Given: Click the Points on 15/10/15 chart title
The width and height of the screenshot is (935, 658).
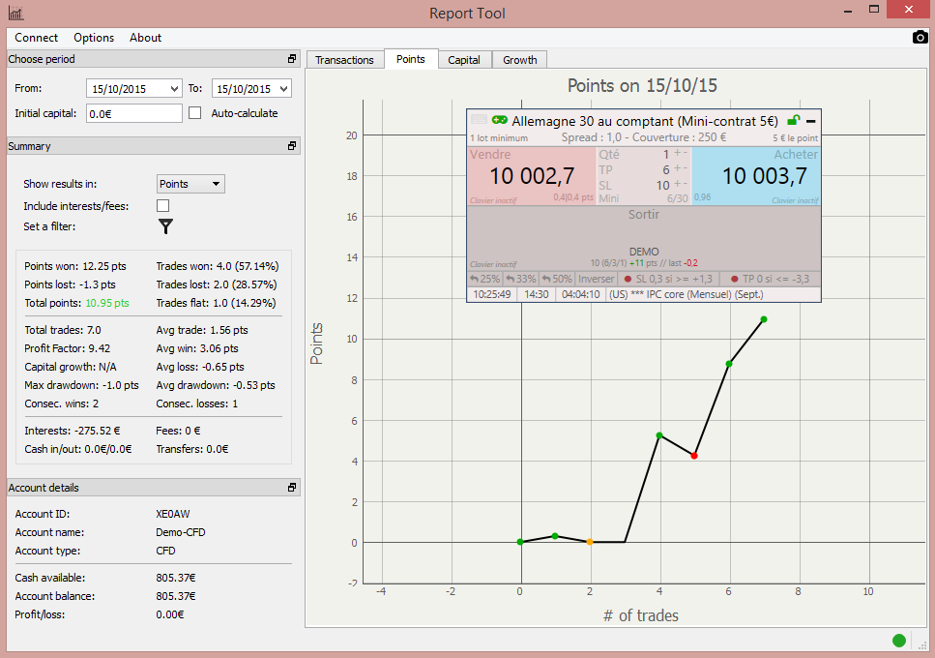Looking at the screenshot, I should [x=642, y=85].
